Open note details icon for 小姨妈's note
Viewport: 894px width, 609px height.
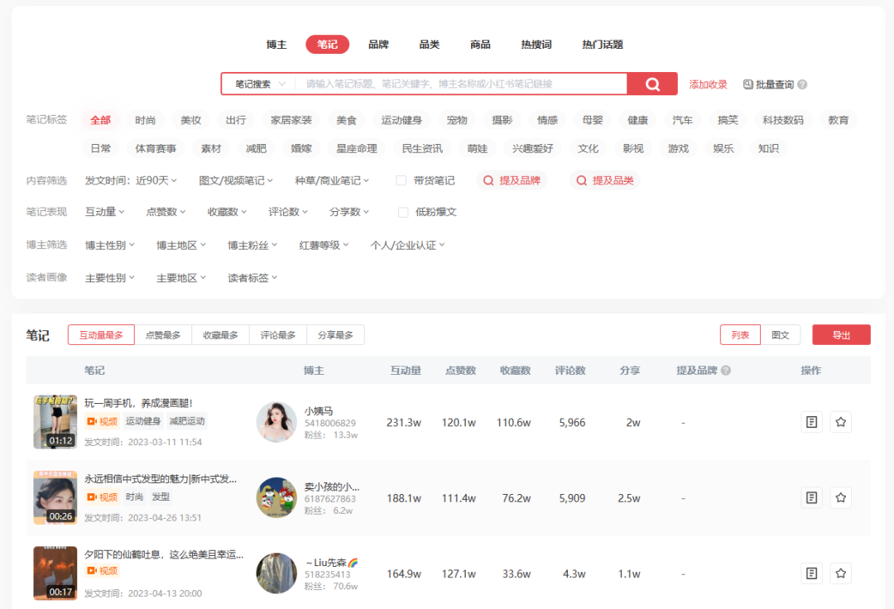814,422
